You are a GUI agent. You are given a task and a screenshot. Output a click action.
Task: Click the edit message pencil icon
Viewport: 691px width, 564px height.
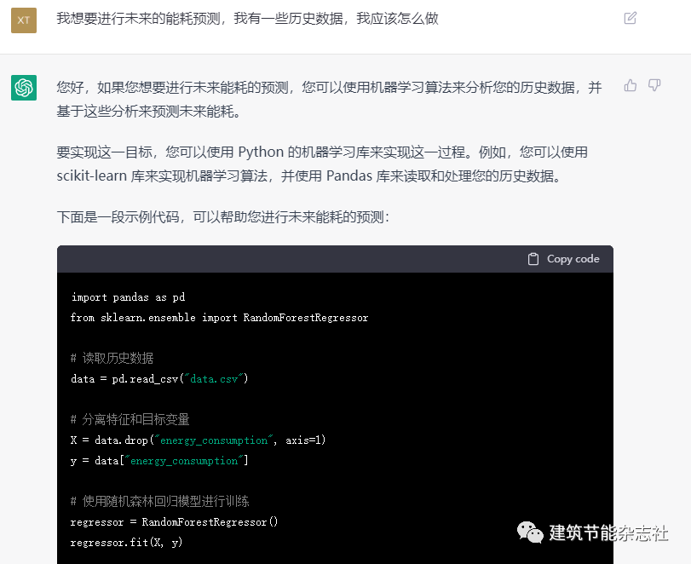pos(631,18)
